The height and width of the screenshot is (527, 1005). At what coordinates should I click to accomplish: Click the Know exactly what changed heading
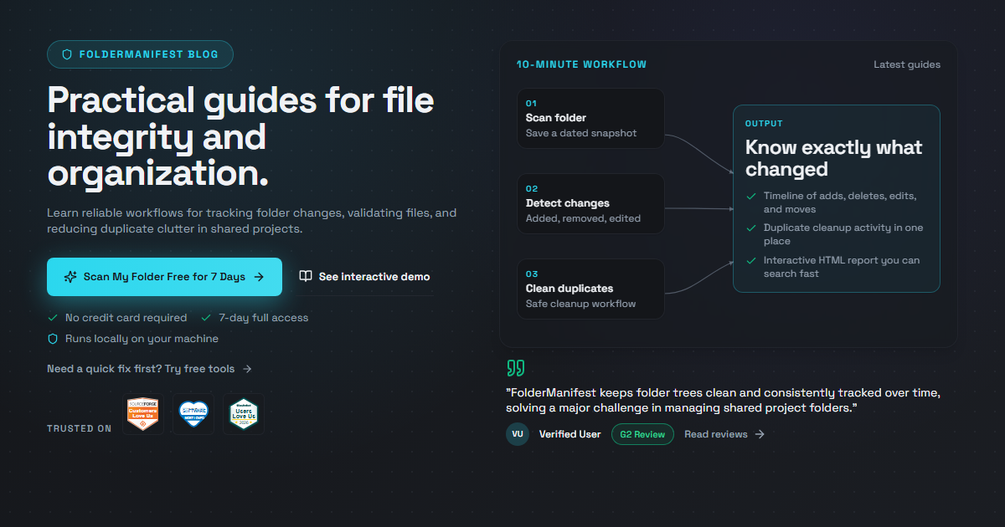click(833, 158)
